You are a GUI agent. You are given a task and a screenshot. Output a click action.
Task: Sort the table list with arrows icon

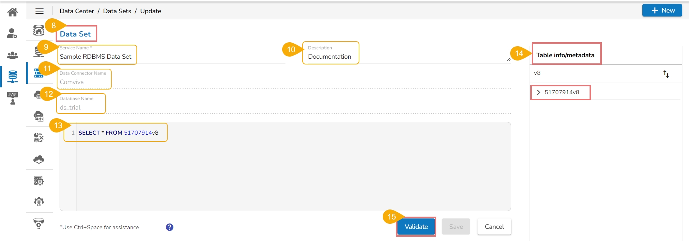click(x=666, y=74)
